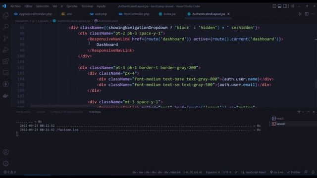
Task: Open the Thunder Client lightning icon
Action: tap(5, 84)
